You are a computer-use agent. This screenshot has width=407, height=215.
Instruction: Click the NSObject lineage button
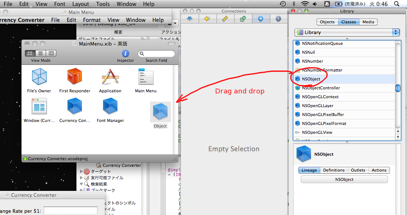click(x=344, y=179)
